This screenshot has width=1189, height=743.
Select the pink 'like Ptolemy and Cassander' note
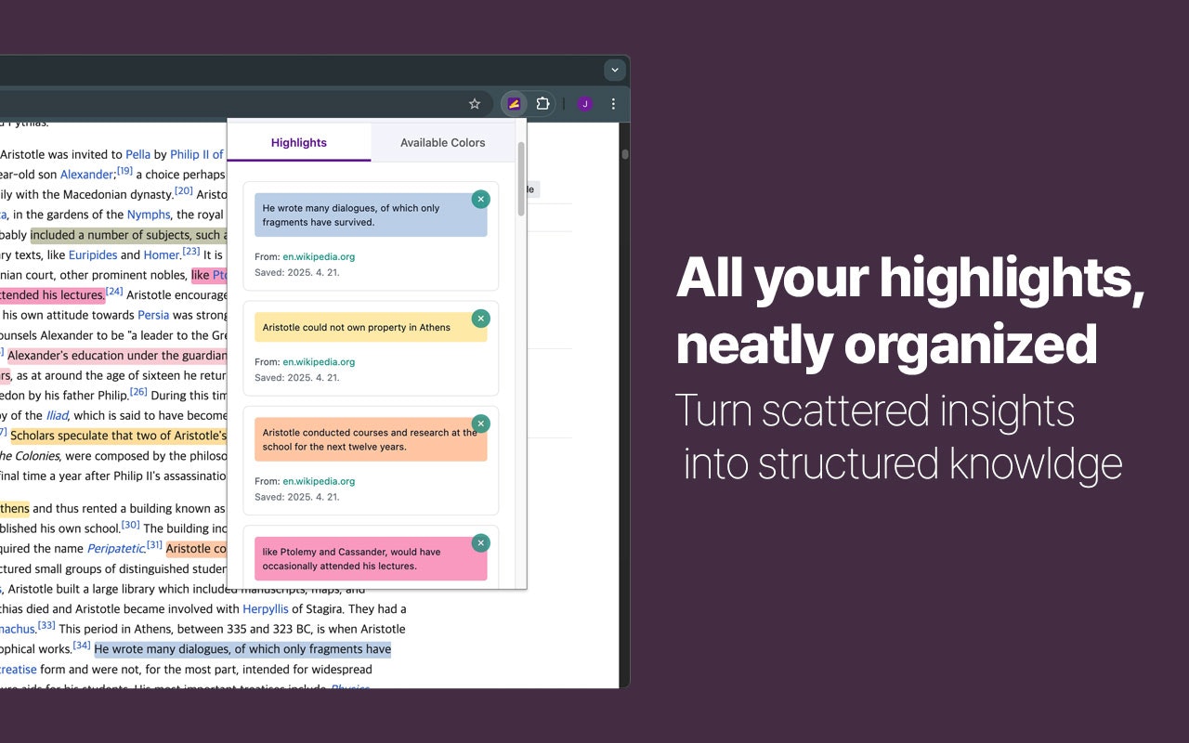click(371, 559)
